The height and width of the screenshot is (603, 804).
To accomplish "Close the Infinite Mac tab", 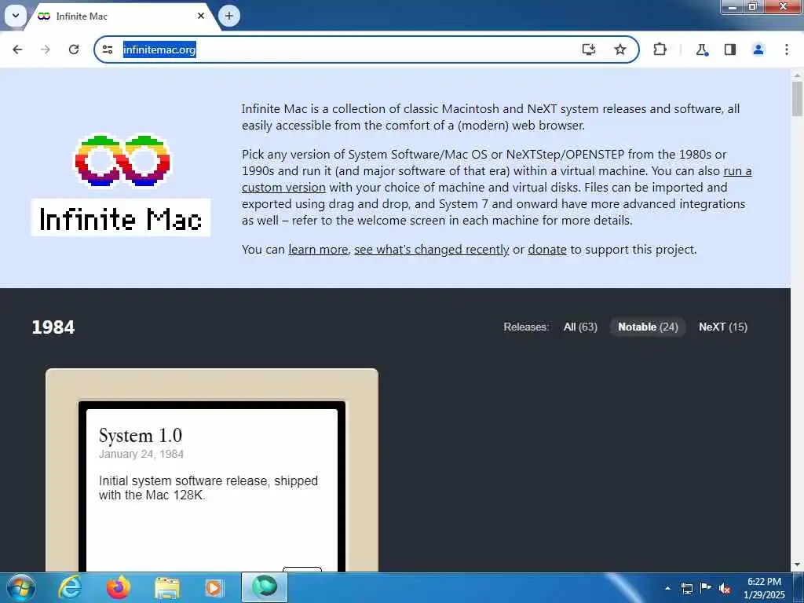I will (x=201, y=16).
